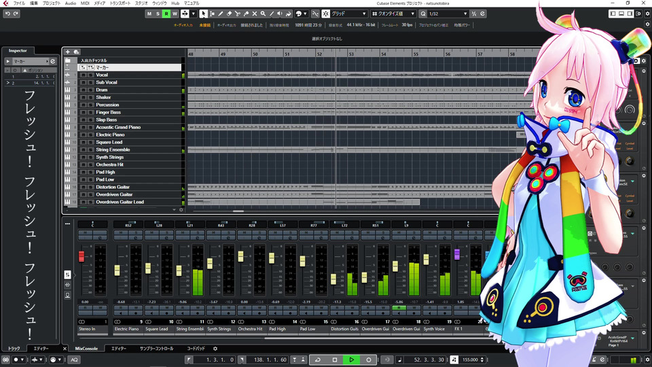Click ruler at bar 53 marker
Image resolution: width=652 pixels, height=367 pixels.
tap(351, 54)
